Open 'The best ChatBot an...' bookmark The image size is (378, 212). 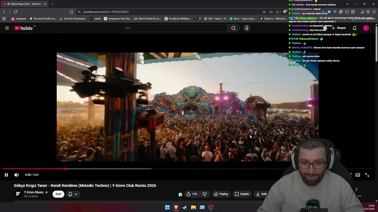point(43,19)
